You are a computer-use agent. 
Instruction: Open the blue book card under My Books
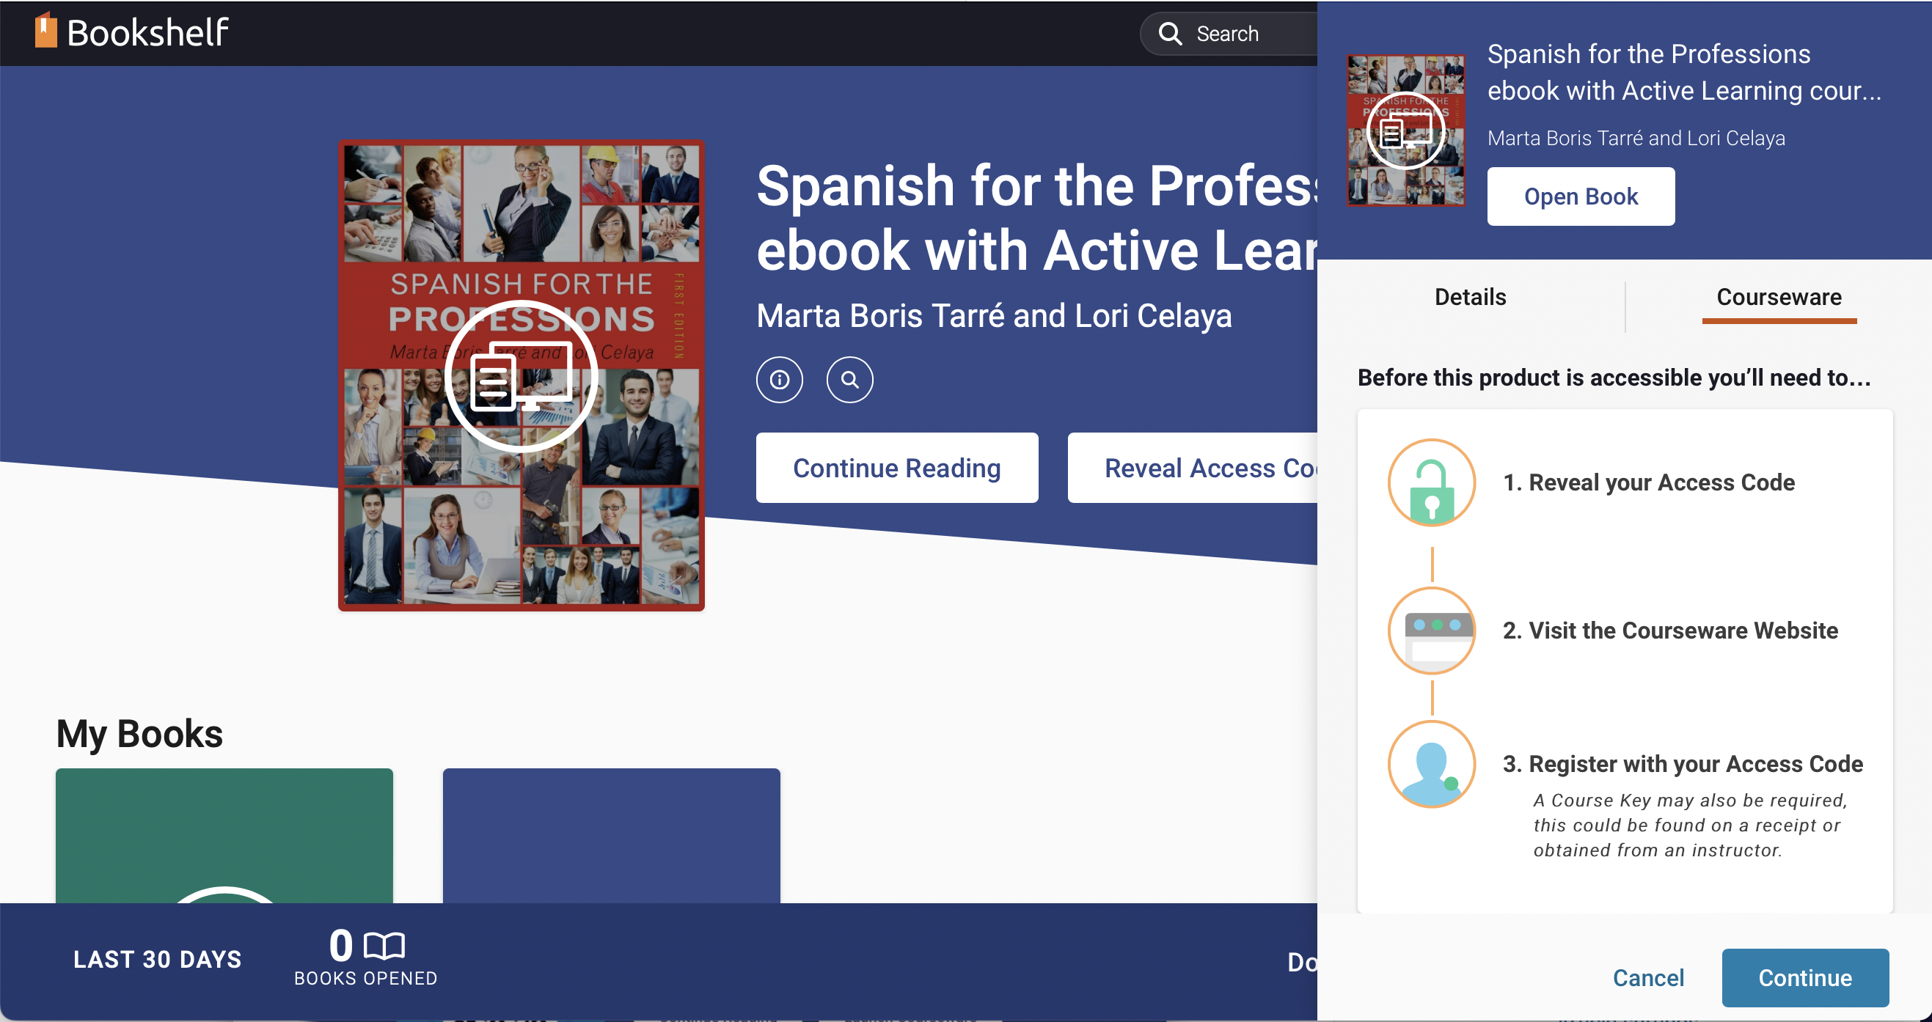click(x=611, y=835)
